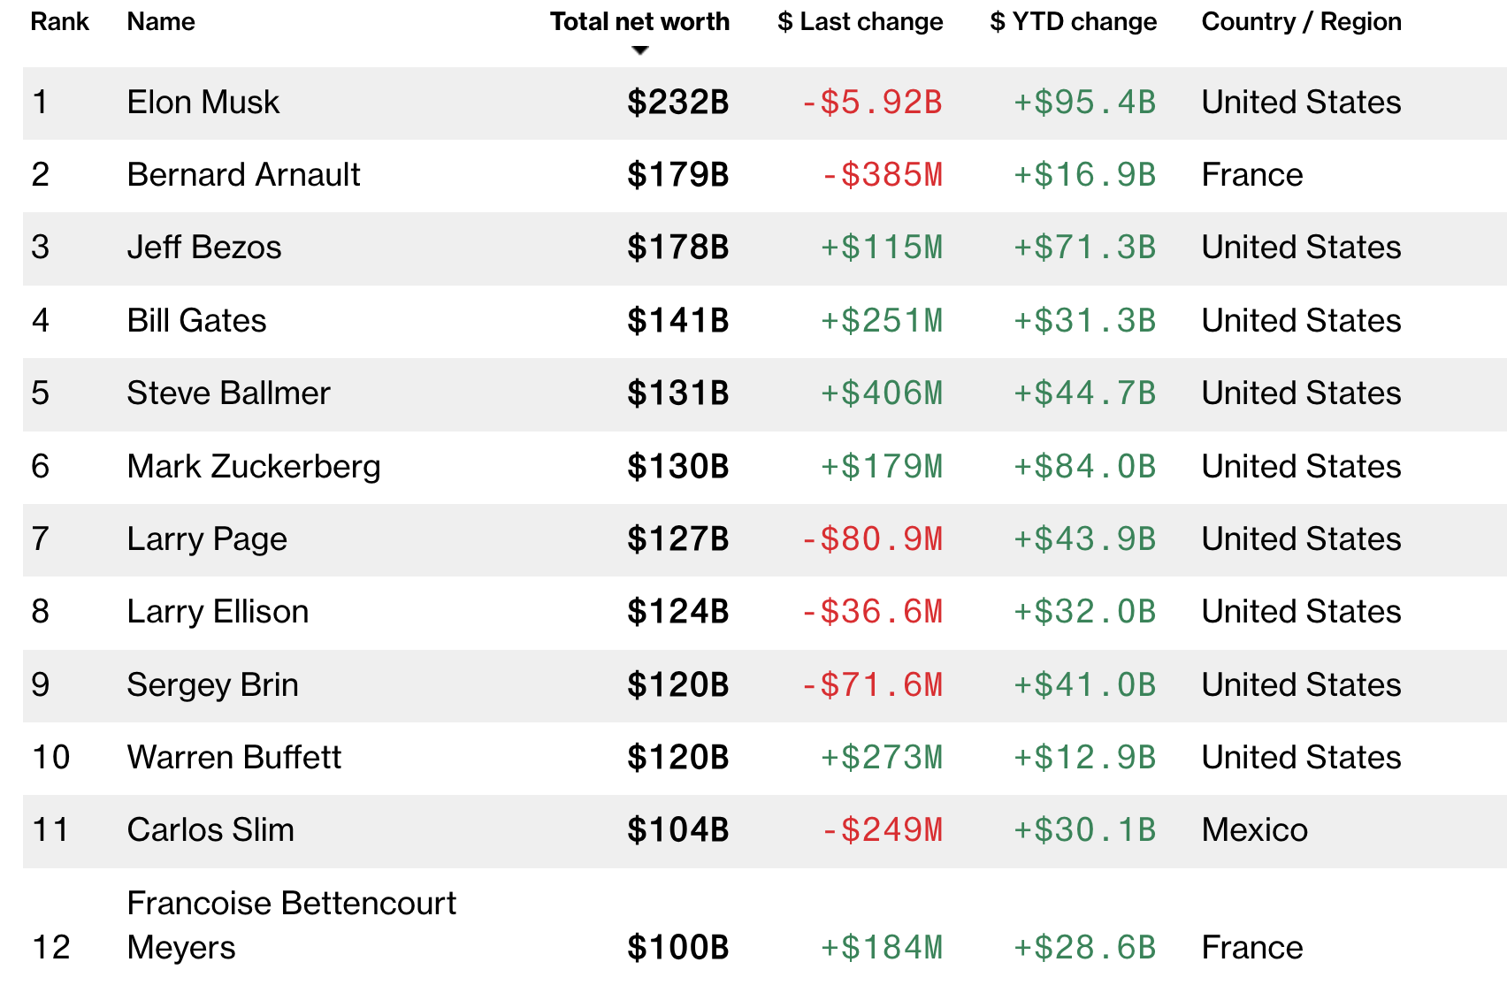Click on Sergey Brin's name
The width and height of the screenshot is (1507, 985).
[x=212, y=684]
